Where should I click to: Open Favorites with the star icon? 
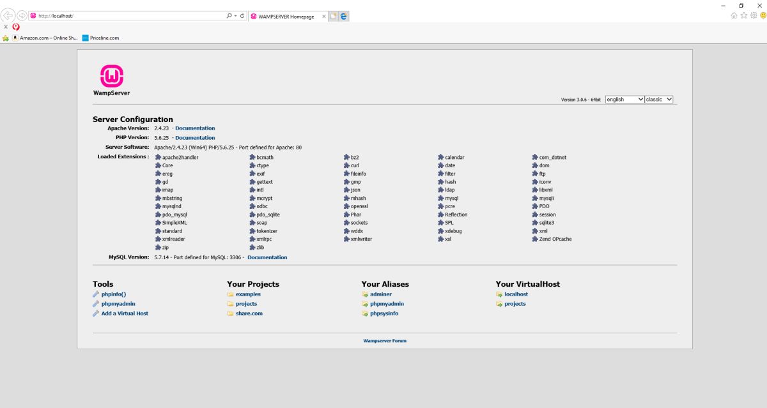click(x=744, y=15)
